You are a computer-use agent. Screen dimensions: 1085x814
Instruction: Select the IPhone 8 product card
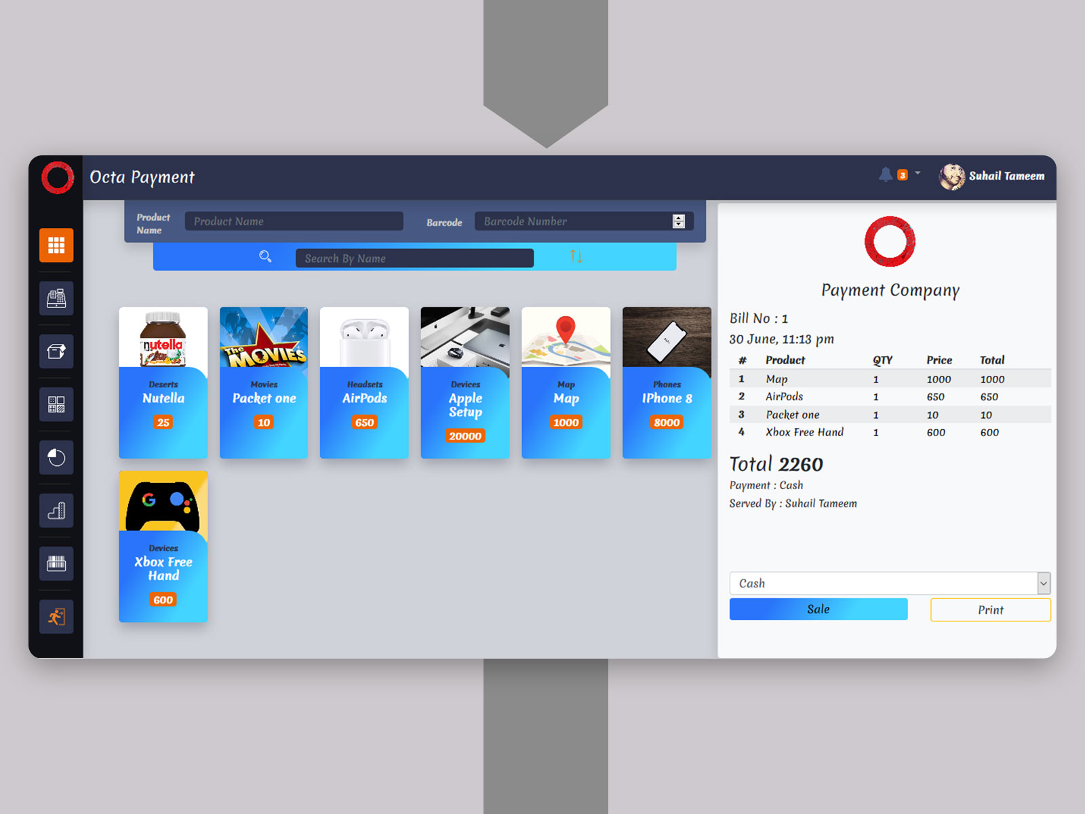click(x=667, y=383)
